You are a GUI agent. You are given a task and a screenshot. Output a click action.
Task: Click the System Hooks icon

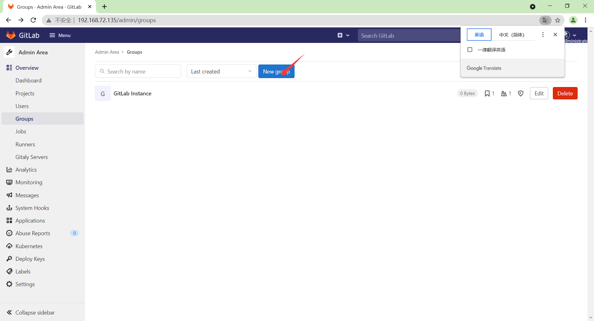point(9,208)
